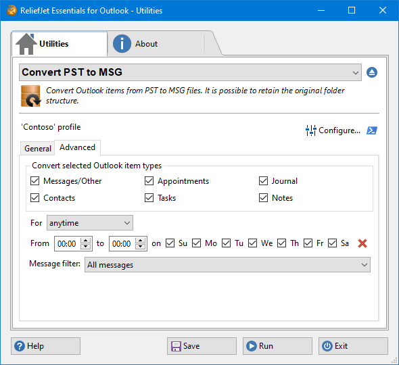Open the Convert PST to MSG dropdown
The image size is (399, 365).
tap(190, 72)
